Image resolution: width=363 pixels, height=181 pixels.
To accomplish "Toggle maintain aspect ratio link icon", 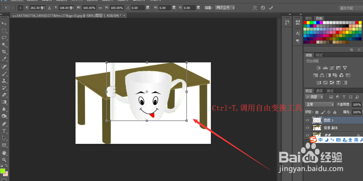I will pyautogui.click(x=100, y=8).
